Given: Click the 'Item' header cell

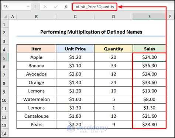Looking at the screenshot, I should [x=36, y=49].
